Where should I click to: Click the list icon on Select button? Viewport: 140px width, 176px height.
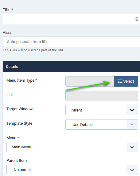(120, 81)
